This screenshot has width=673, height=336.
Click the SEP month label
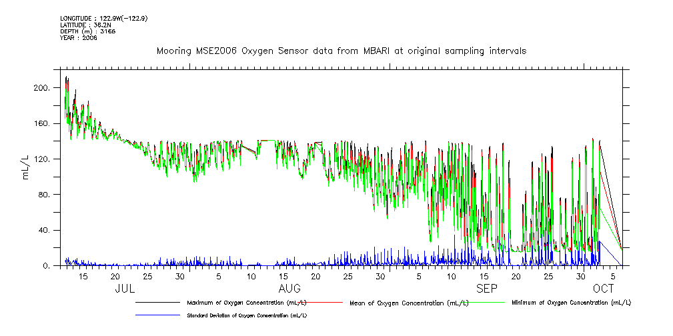click(486, 289)
